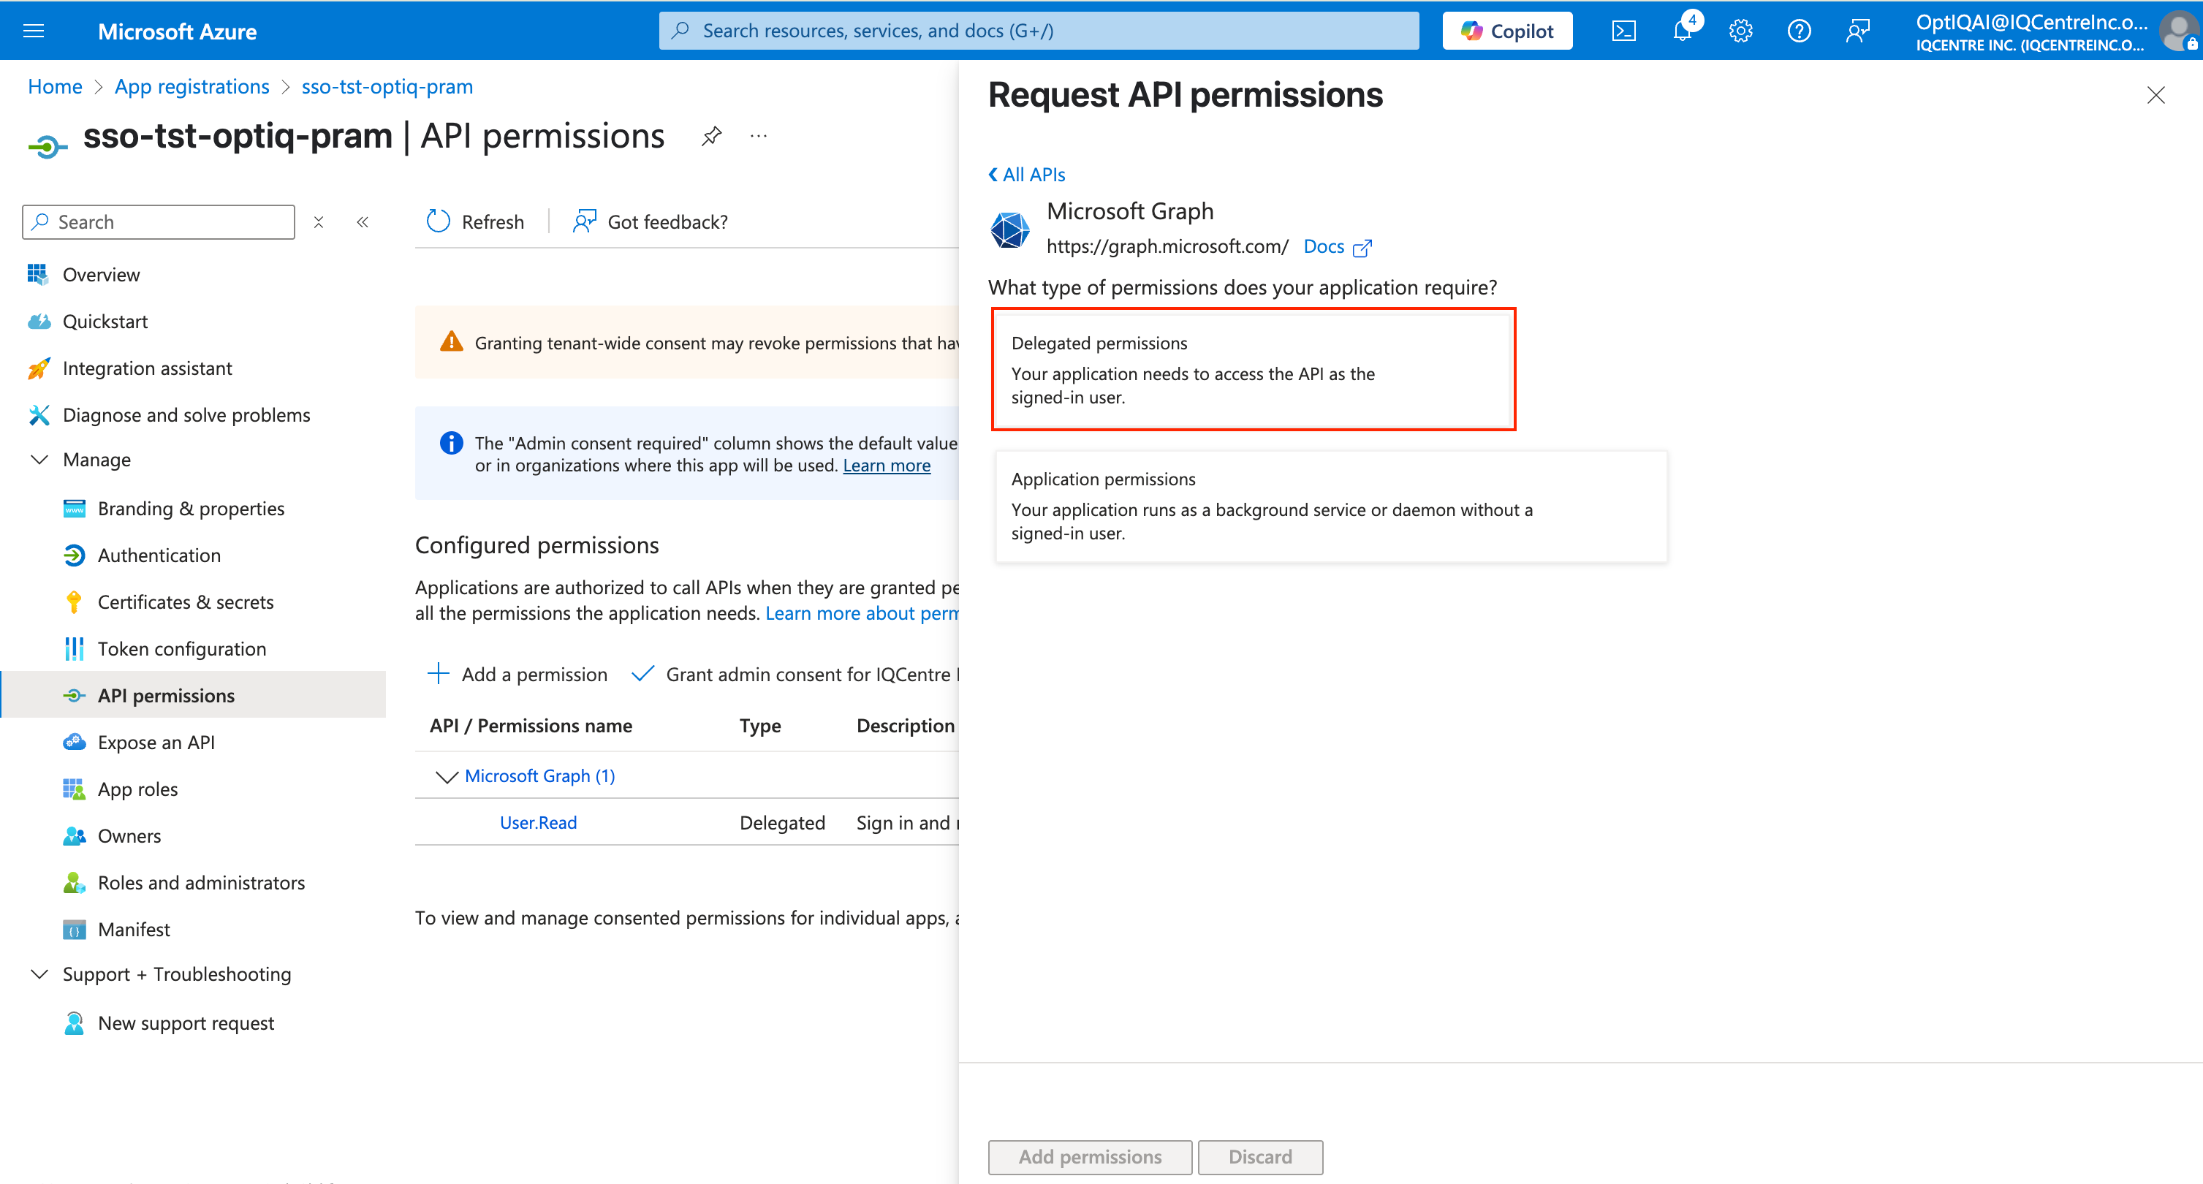Open the feedback icon in top bar
The width and height of the screenshot is (2203, 1184).
tap(1857, 31)
